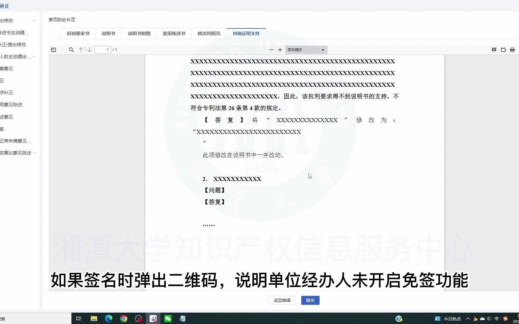This screenshot has height=324, width=519.
Task: Open 述意见 sidebar item
Action: (x=6, y=117)
